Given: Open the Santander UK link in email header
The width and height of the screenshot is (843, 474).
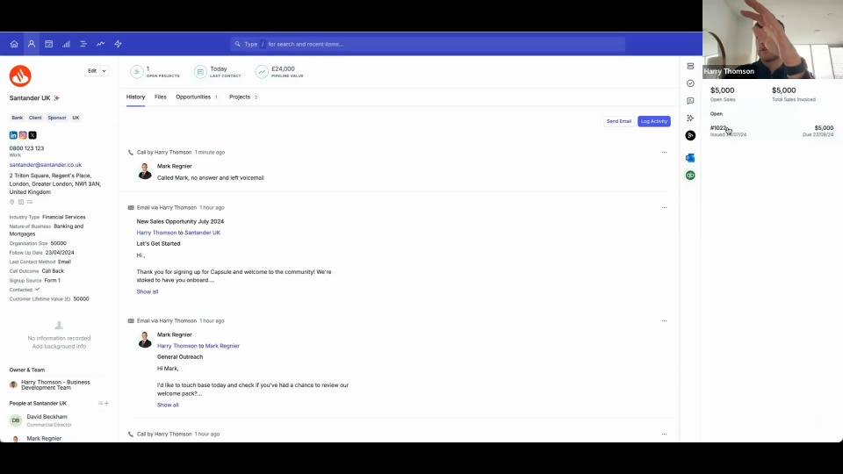Looking at the screenshot, I should pyautogui.click(x=202, y=233).
